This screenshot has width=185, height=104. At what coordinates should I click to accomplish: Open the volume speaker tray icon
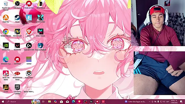pyautogui.click(x=164, y=101)
